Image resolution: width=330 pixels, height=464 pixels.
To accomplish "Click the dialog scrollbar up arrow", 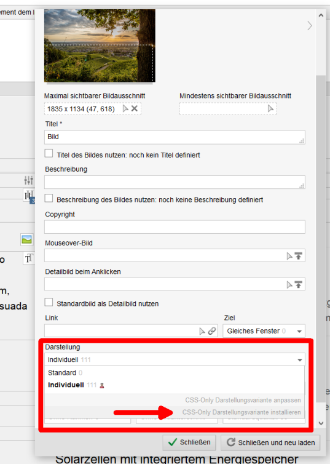I will [x=321, y=15].
